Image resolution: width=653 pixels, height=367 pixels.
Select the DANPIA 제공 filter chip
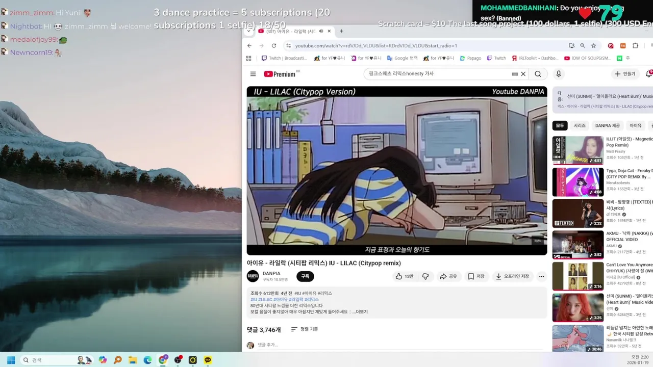607,125
